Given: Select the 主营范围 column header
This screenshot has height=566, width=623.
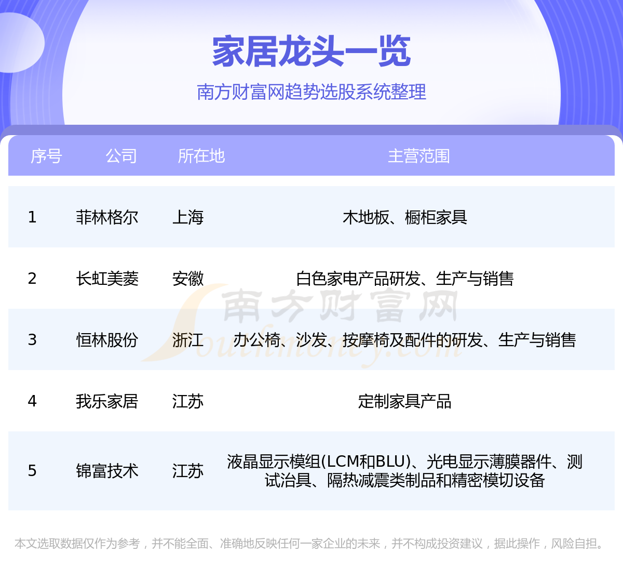Looking at the screenshot, I should click(419, 156).
